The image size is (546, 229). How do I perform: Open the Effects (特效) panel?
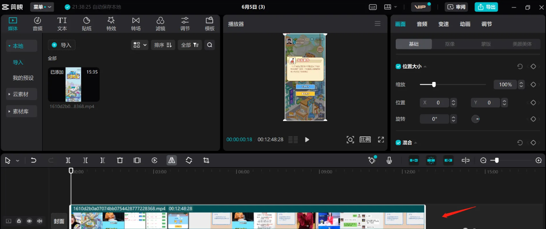coord(111,24)
